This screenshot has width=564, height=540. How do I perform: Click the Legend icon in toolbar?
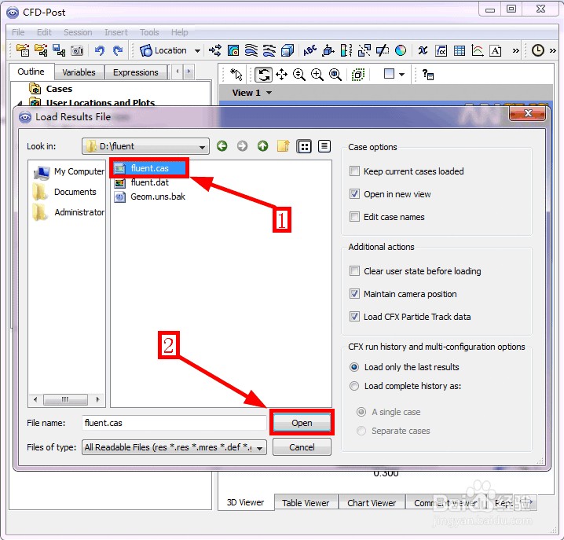click(x=346, y=51)
